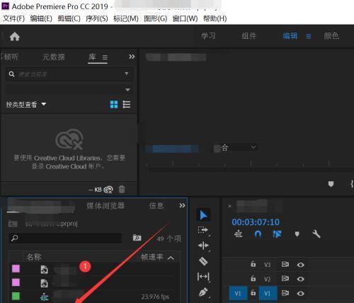This screenshot has height=303, width=354.
Task: Select the Razor tool
Action: click(x=203, y=261)
